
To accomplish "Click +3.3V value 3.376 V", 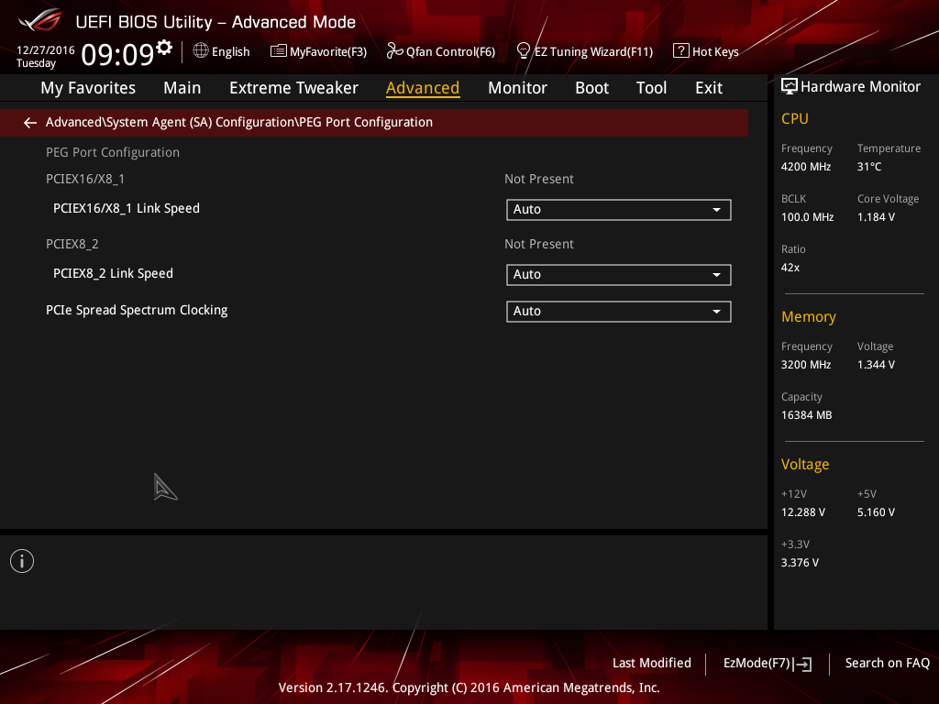I will (800, 563).
